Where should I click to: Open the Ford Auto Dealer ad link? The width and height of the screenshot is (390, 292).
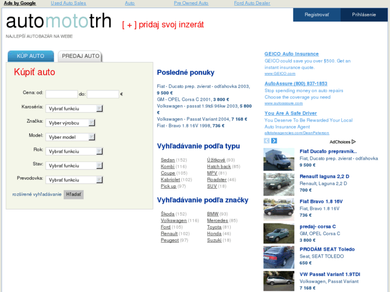[252, 3]
